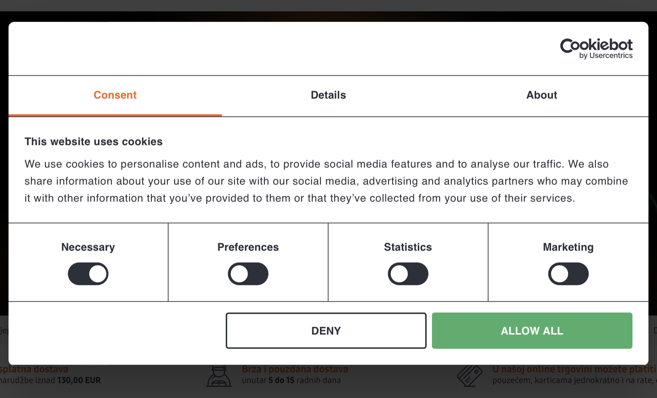Screen dimensions: 657x398
Task: Switch to the Details tab
Action: click(328, 95)
